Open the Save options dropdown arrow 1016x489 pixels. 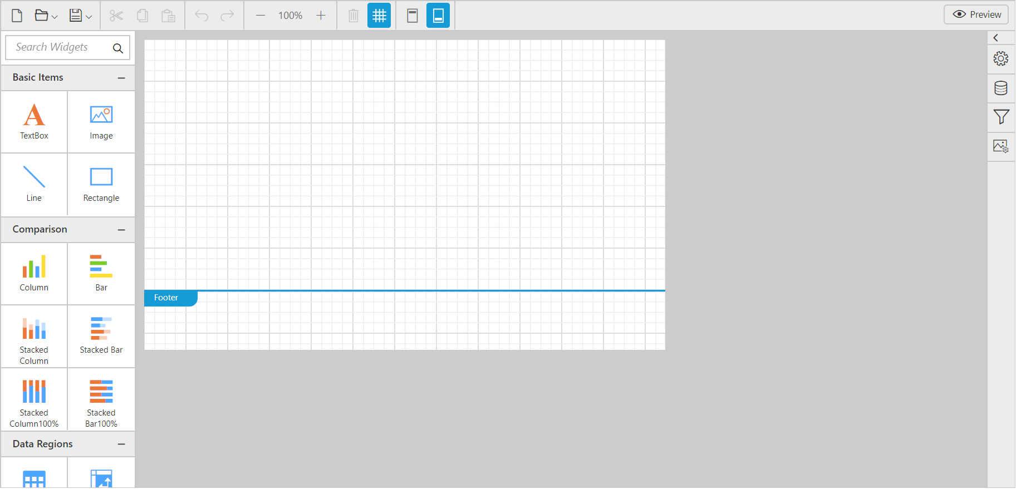(x=89, y=17)
